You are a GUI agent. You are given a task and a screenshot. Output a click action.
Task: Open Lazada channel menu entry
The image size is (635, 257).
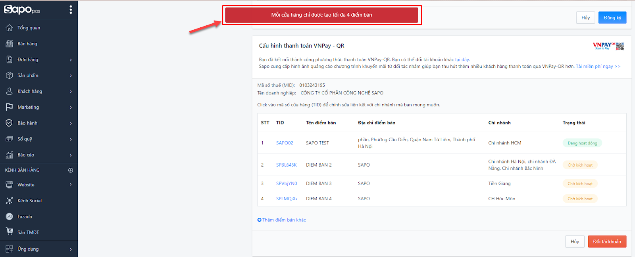(25, 217)
